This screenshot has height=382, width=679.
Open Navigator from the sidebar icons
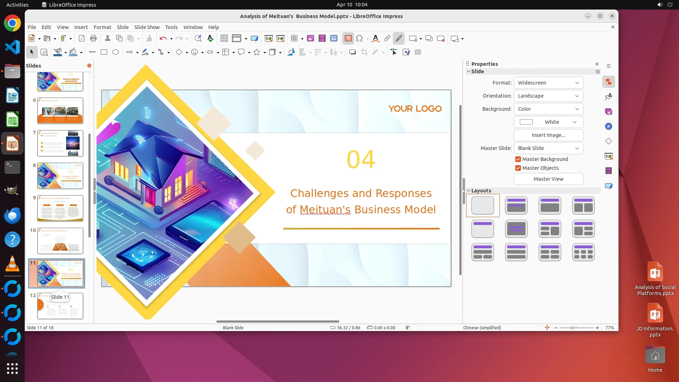coord(609,126)
